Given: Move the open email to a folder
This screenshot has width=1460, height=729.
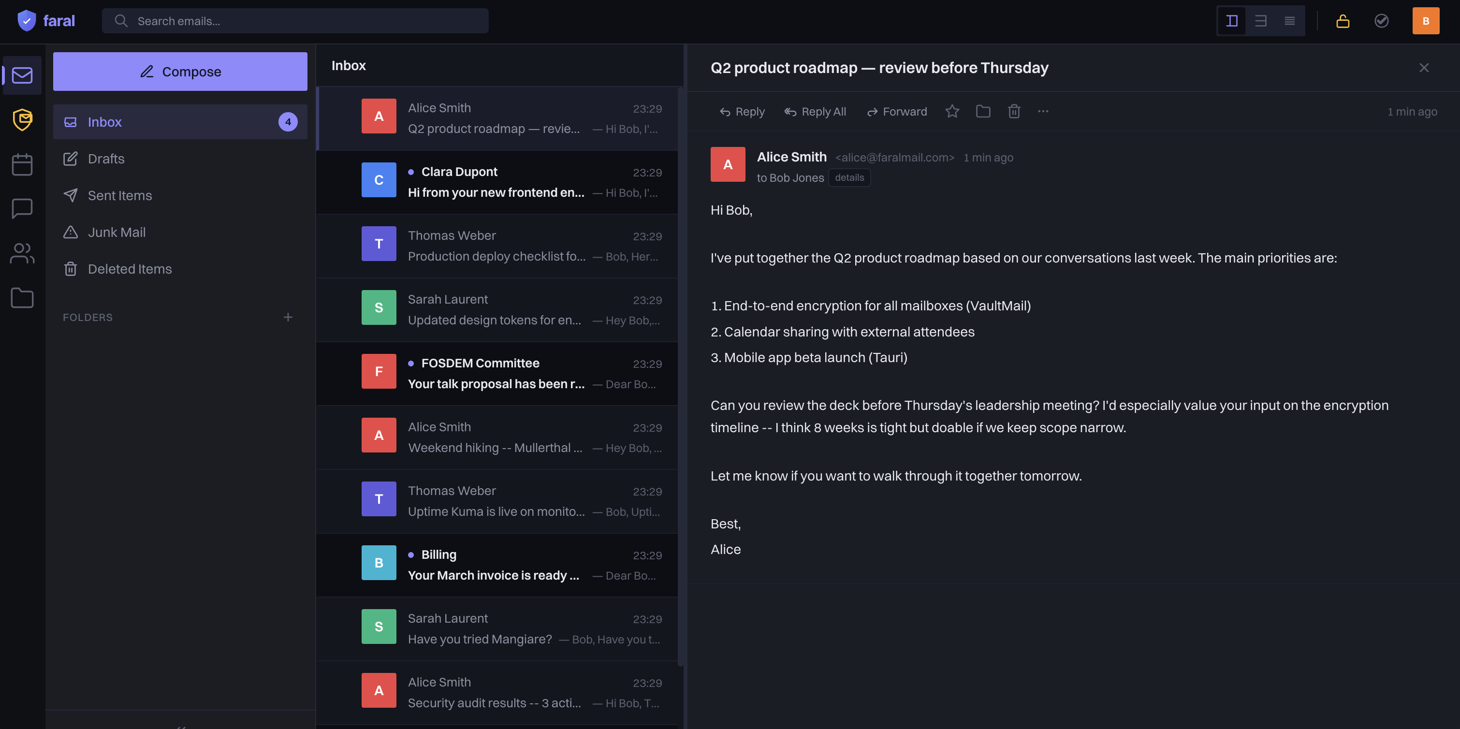Looking at the screenshot, I should point(983,111).
